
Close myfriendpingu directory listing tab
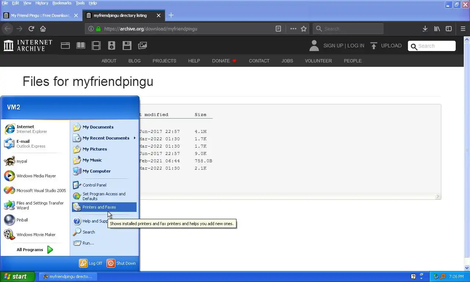tap(159, 15)
